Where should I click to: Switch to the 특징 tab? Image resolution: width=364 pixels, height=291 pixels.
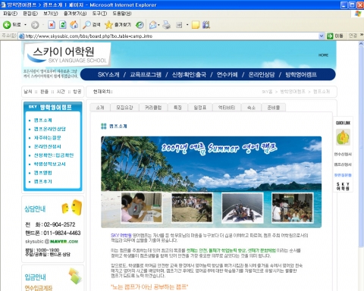(177, 108)
